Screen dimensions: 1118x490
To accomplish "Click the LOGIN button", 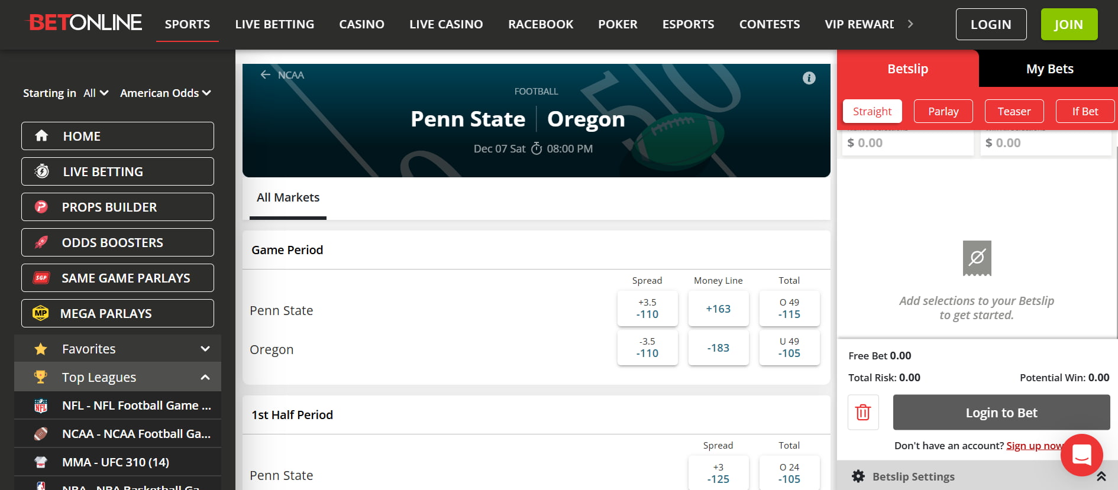I will (x=991, y=24).
